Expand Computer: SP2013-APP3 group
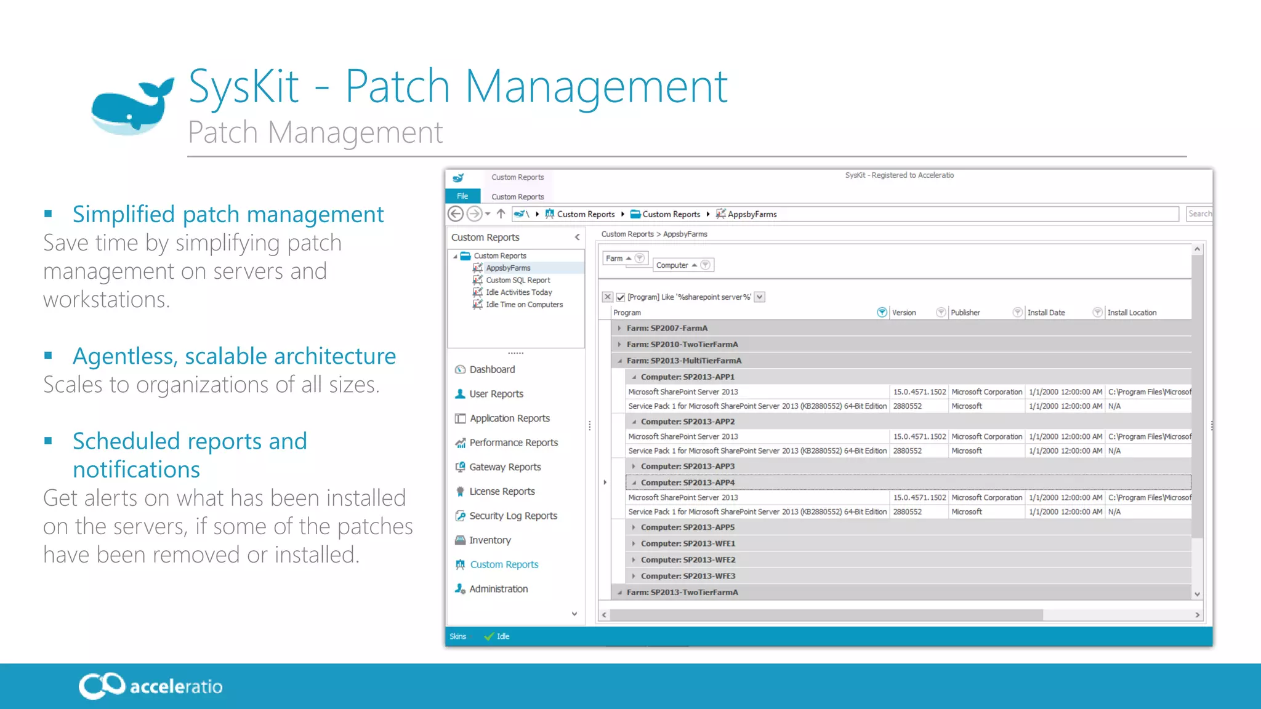Screen dimensions: 1261x709 (x=634, y=466)
